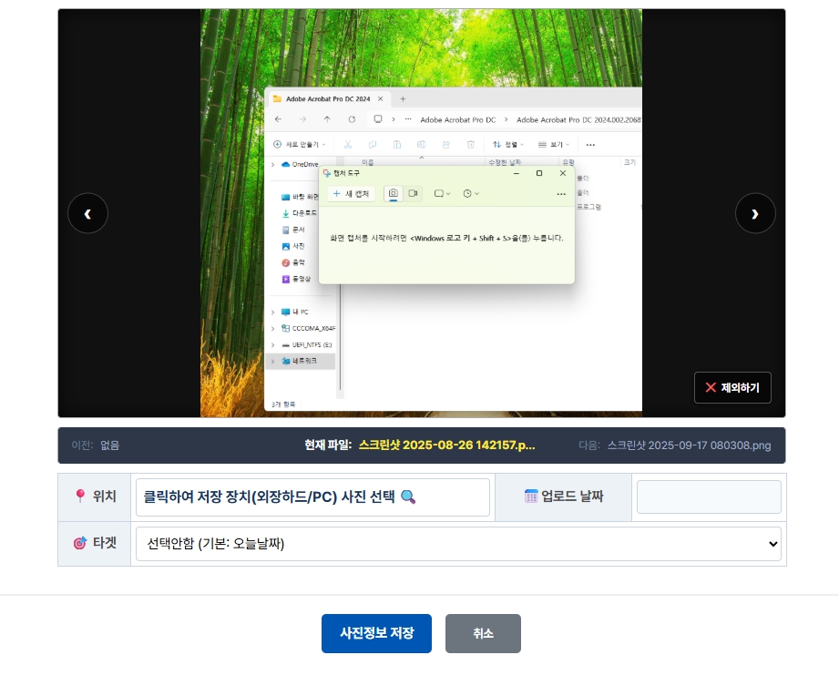Click the target icon beside 타겟
Image resolution: width=839 pixels, height=696 pixels.
pos(80,543)
